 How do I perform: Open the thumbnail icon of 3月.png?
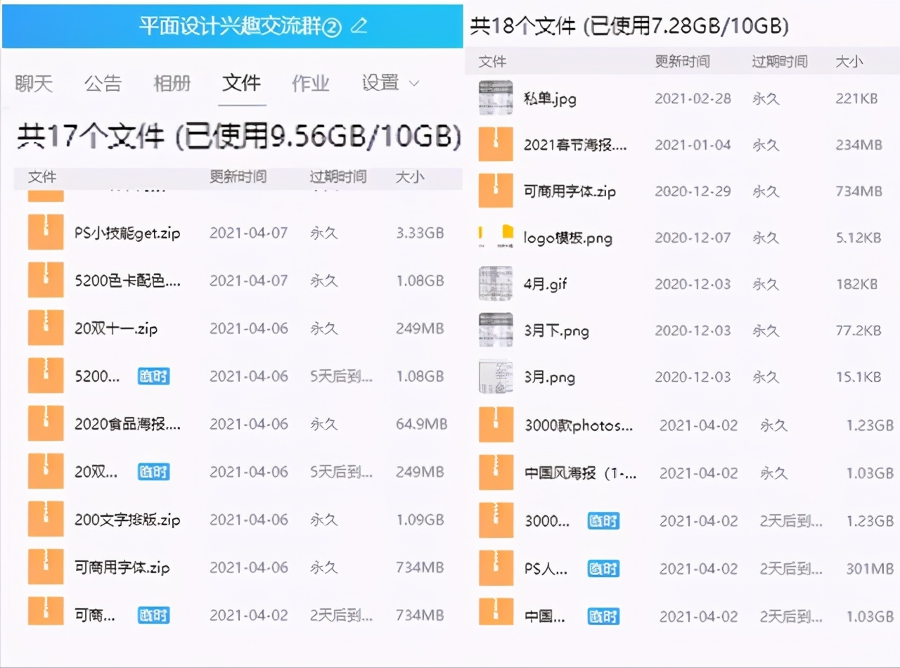click(x=496, y=376)
